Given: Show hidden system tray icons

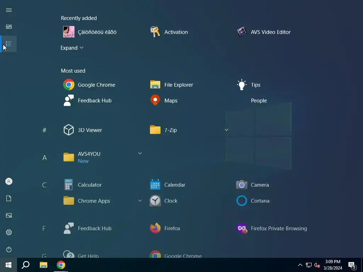Looking at the screenshot, I should [x=300, y=265].
